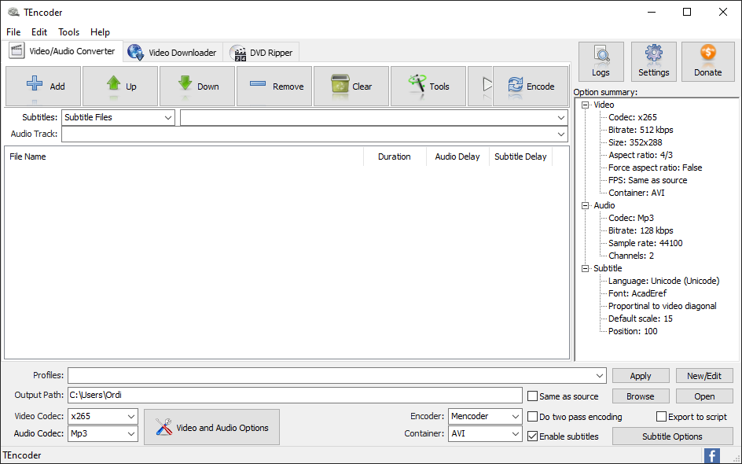Click the File Name column header

pyautogui.click(x=184, y=157)
